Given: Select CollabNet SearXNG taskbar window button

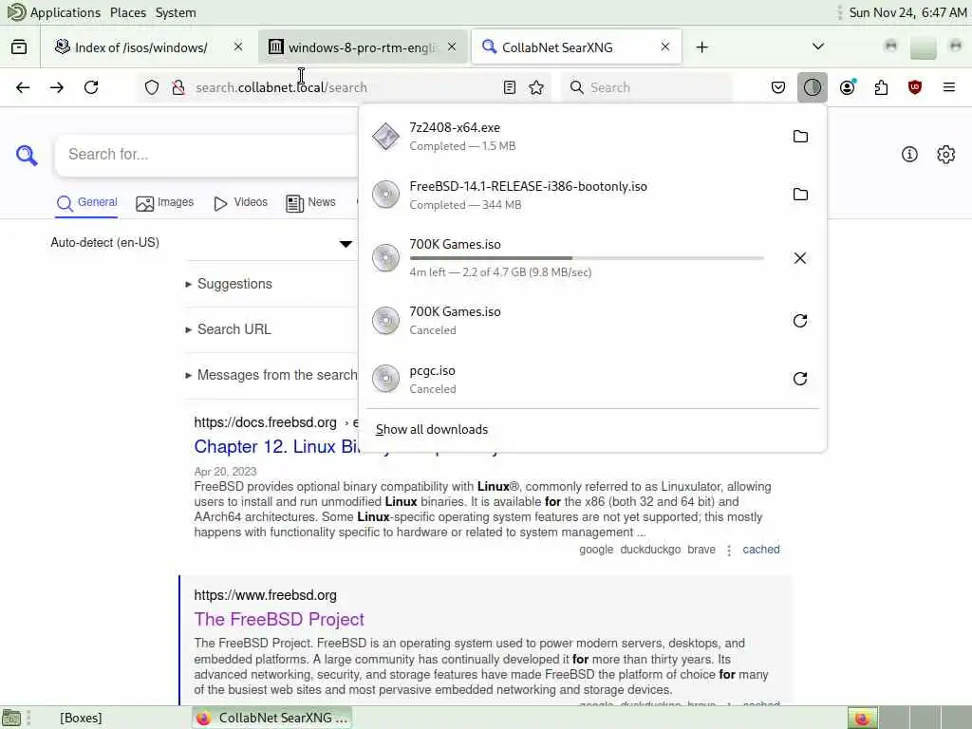Looking at the screenshot, I should (271, 718).
